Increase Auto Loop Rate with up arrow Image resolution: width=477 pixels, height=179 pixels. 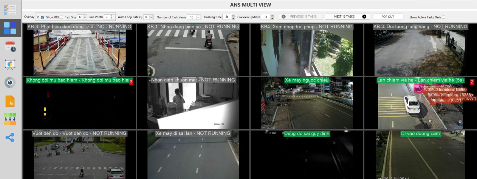click(x=151, y=16)
